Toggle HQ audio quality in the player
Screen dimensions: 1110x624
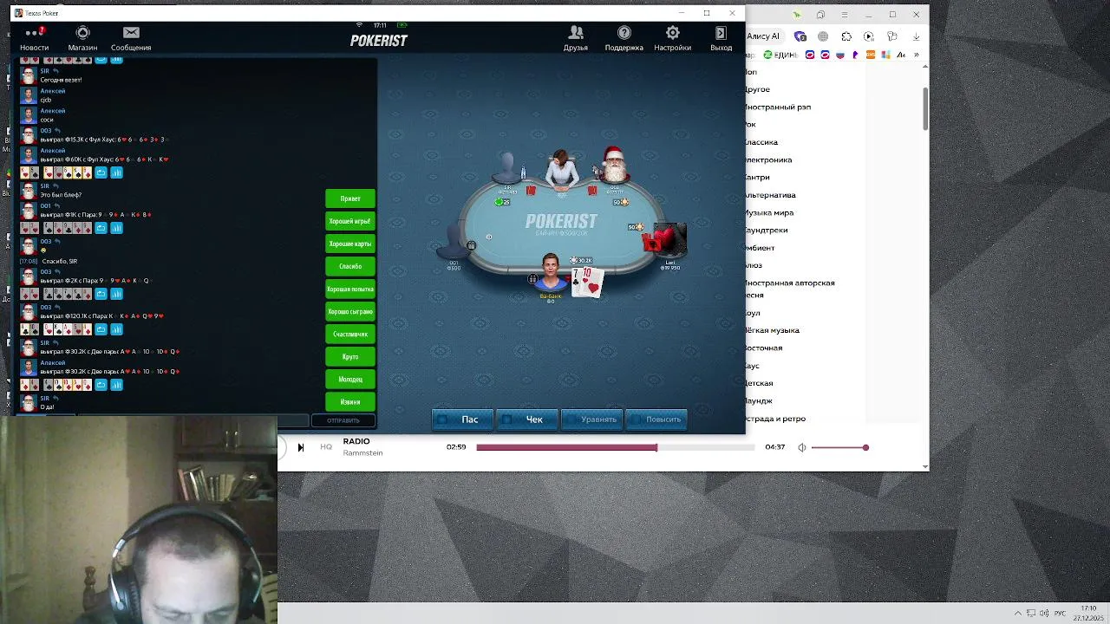click(326, 447)
